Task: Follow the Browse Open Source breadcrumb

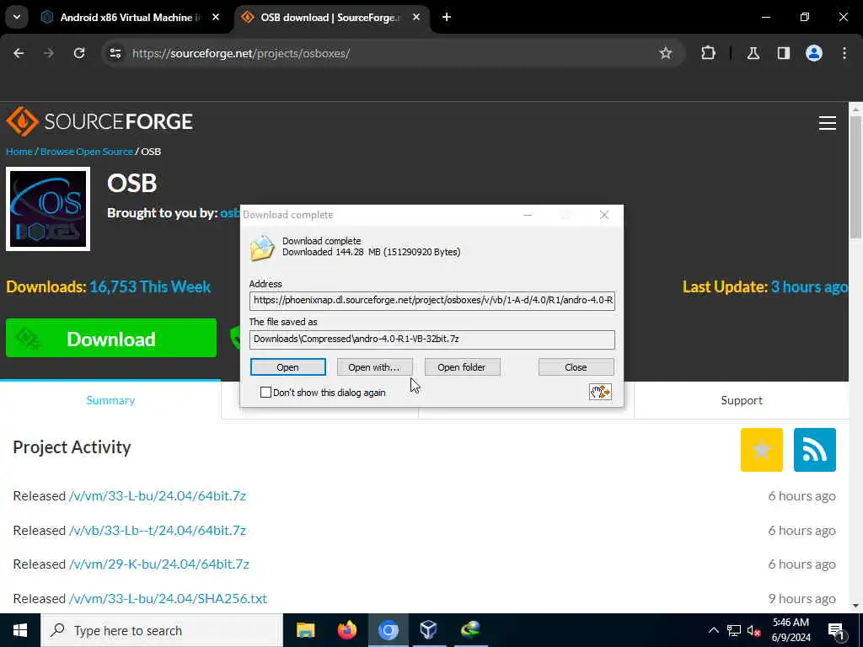Action: pos(87,152)
